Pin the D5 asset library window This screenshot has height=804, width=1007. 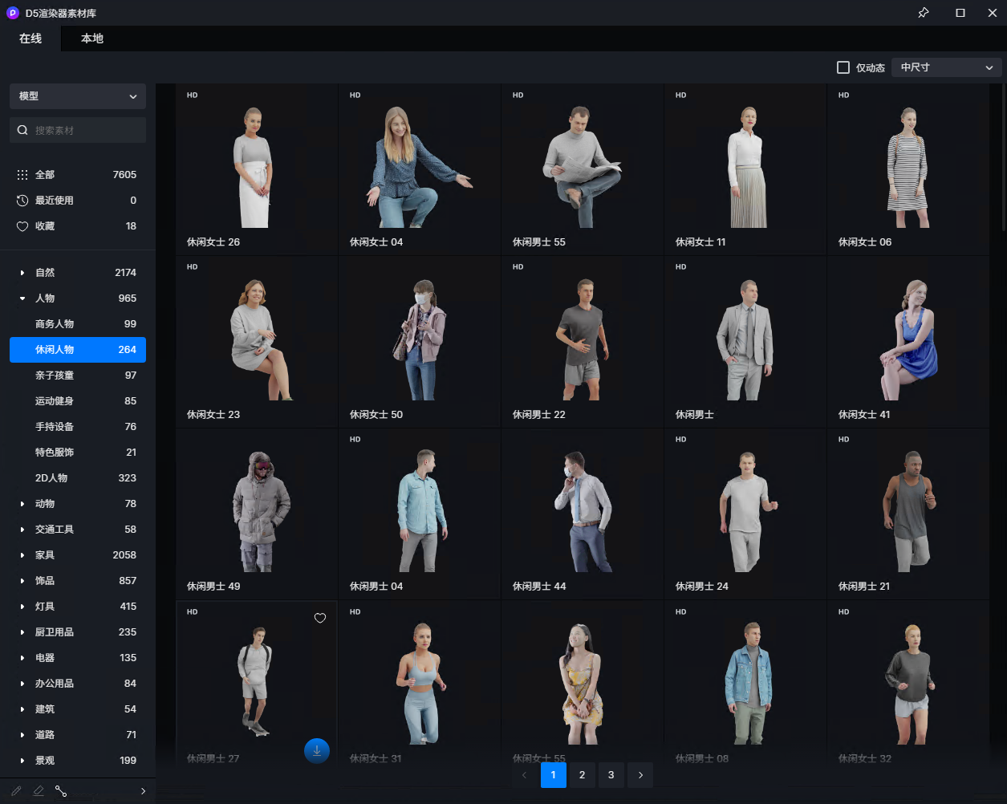coord(924,13)
